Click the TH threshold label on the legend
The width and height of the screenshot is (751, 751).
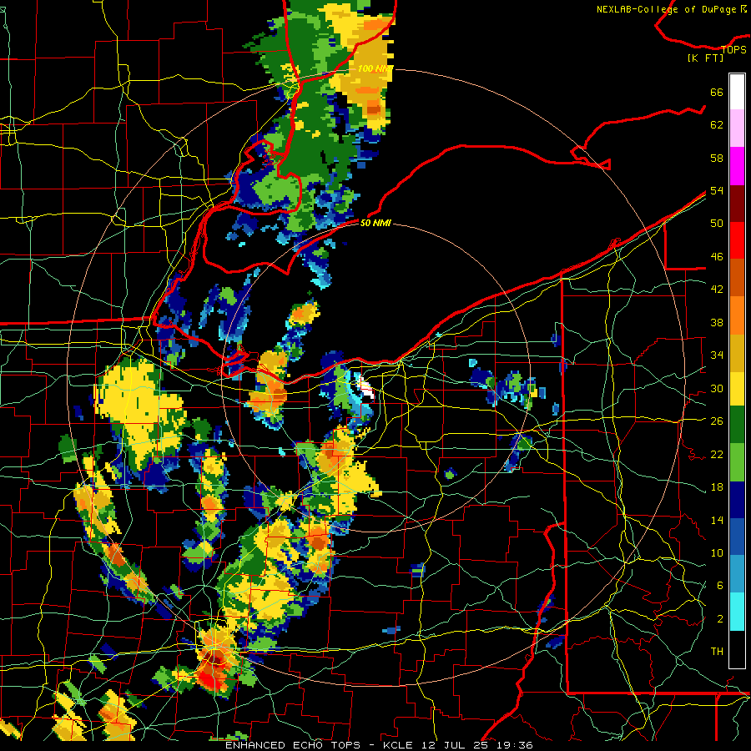(x=717, y=652)
